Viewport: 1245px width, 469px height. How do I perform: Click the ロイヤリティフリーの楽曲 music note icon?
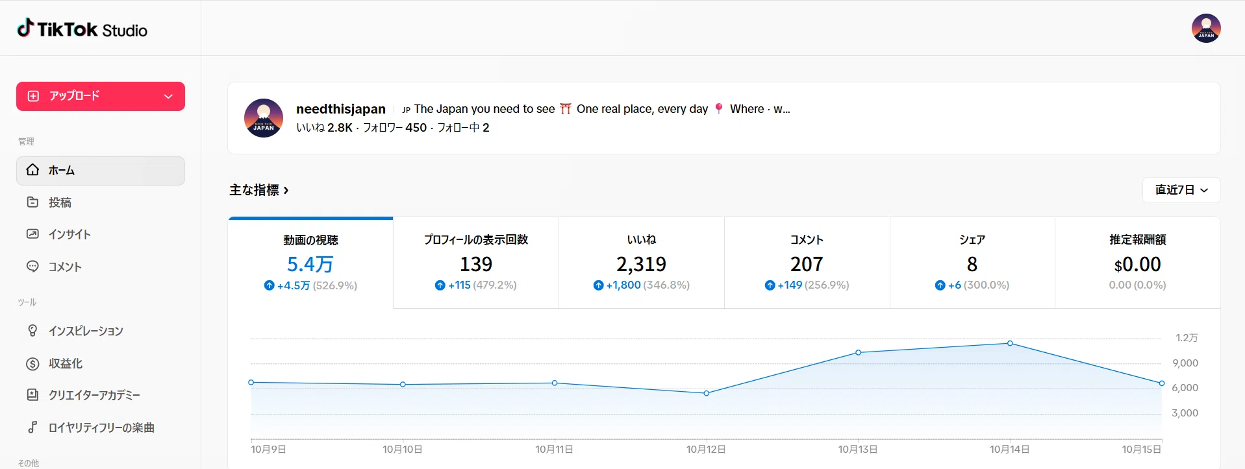coord(32,427)
